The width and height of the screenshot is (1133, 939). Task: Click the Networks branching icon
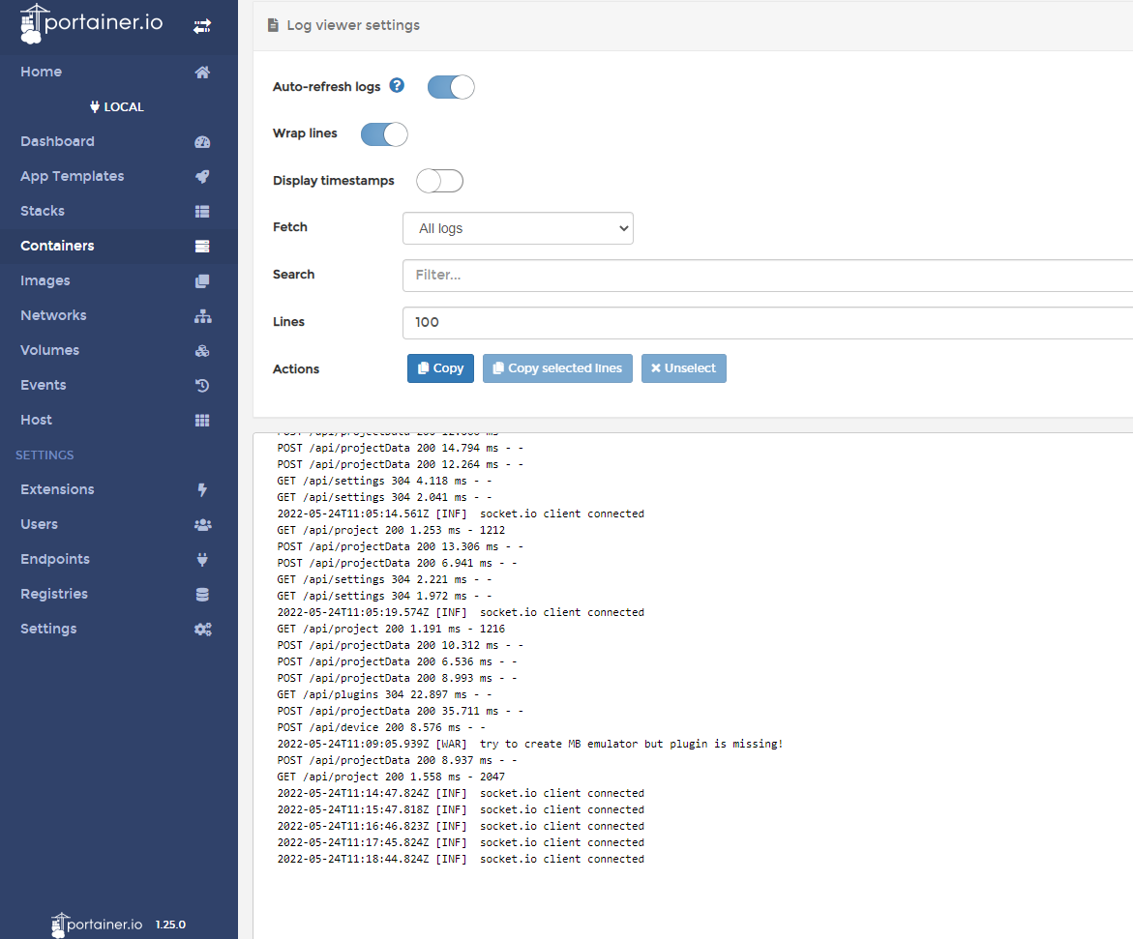coord(201,315)
